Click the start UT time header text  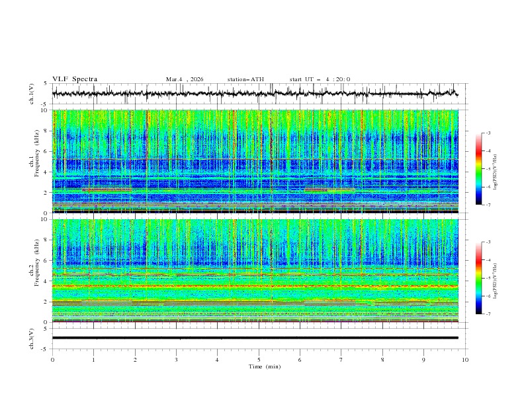tap(320, 79)
